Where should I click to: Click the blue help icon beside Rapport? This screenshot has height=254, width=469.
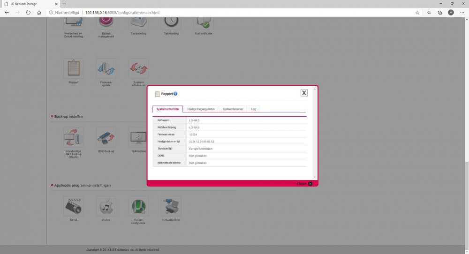click(175, 94)
